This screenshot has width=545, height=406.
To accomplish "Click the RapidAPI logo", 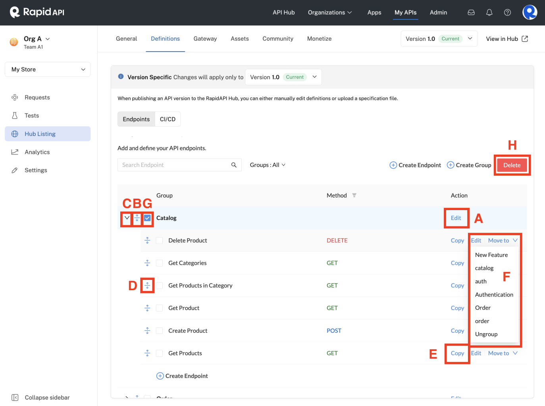I will pos(37,12).
